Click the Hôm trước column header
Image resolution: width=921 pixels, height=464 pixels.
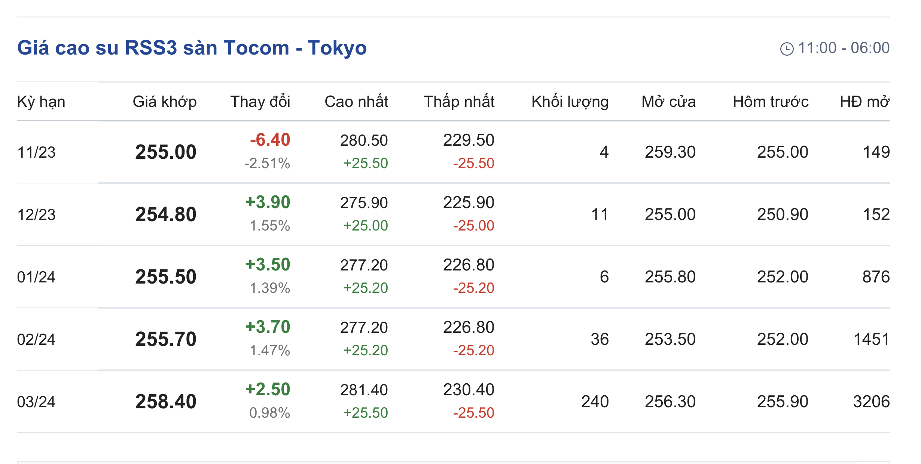pyautogui.click(x=770, y=102)
